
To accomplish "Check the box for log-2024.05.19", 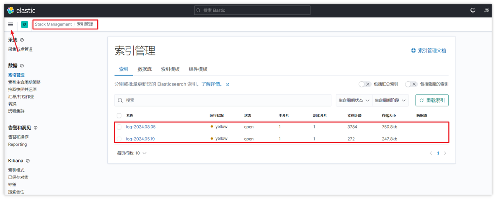I will pyautogui.click(x=119, y=139).
